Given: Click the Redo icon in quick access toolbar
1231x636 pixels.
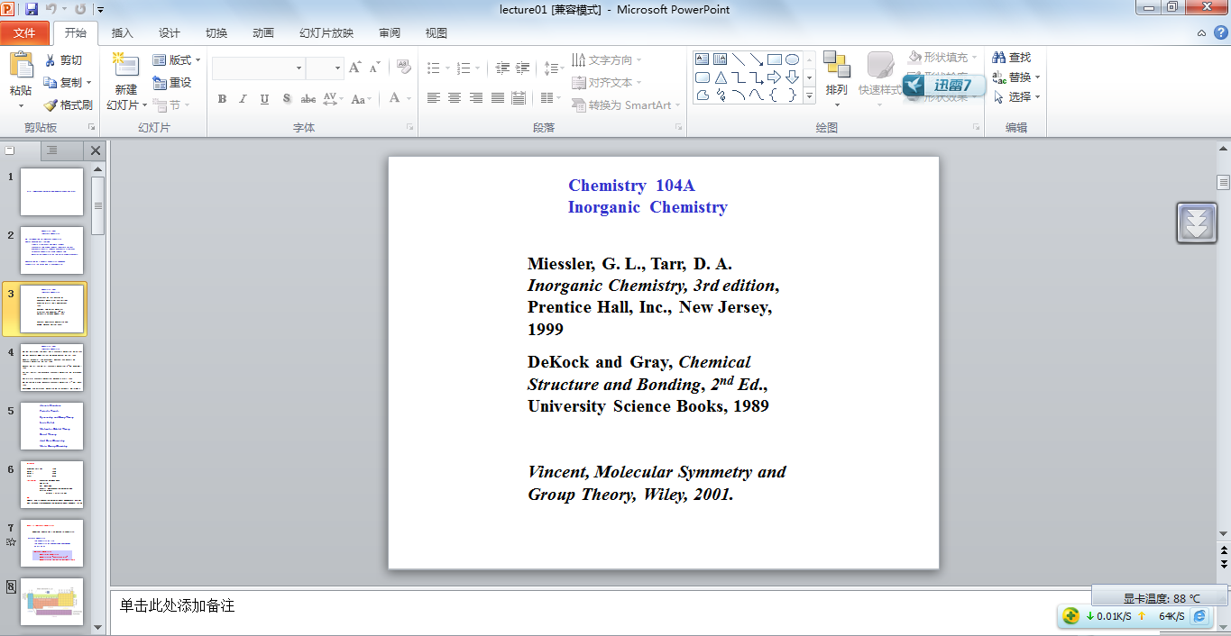Looking at the screenshot, I should click(x=80, y=9).
